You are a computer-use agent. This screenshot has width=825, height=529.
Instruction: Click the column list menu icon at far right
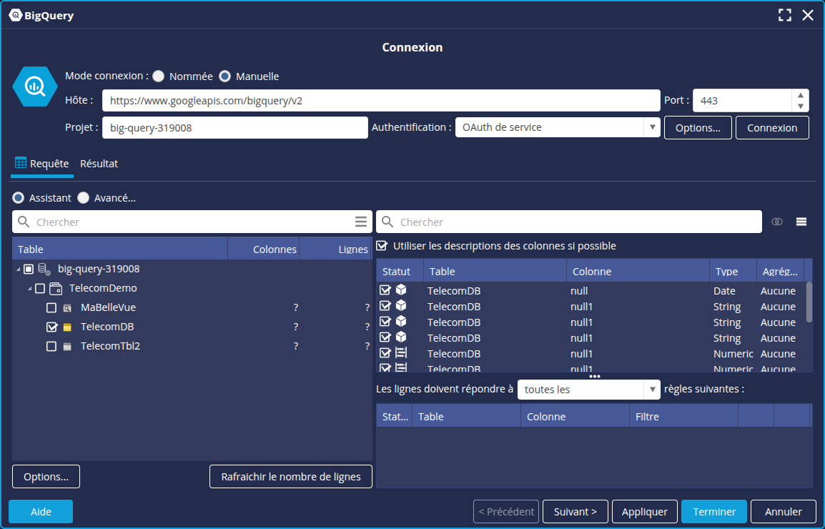(x=801, y=222)
